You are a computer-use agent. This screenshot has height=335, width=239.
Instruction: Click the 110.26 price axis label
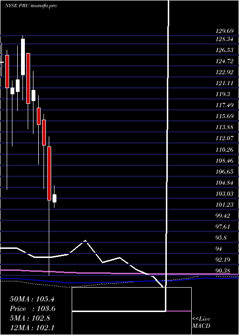pyautogui.click(x=225, y=150)
